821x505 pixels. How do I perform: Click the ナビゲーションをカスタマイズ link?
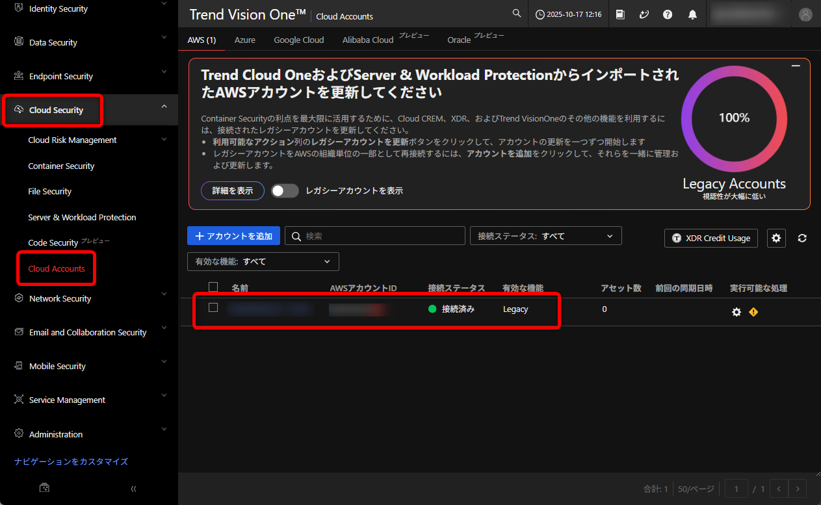(x=71, y=461)
